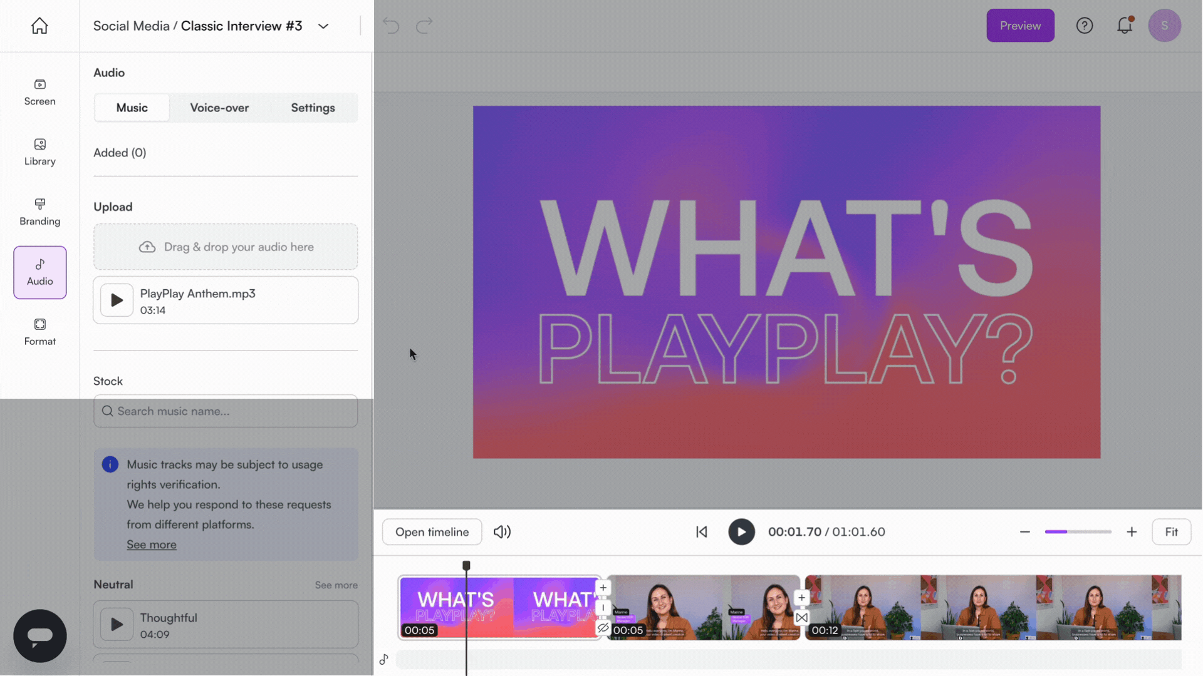Add a screen after the first clip
This screenshot has height=676, width=1203.
[603, 588]
